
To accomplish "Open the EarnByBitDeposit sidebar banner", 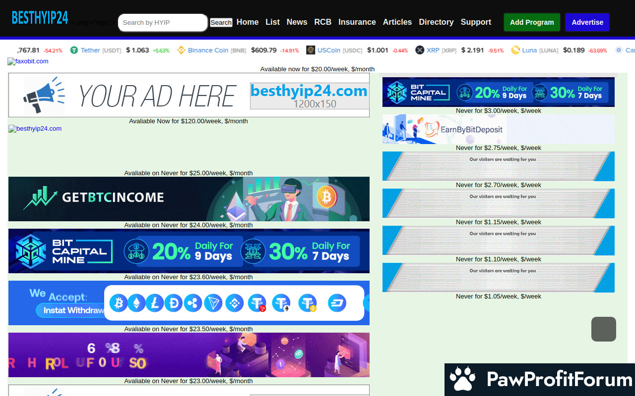I will 499,129.
